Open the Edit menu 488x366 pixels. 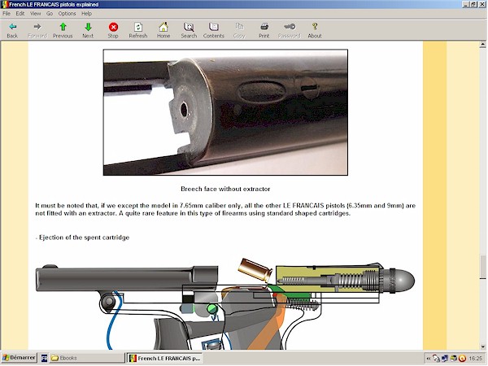click(20, 13)
